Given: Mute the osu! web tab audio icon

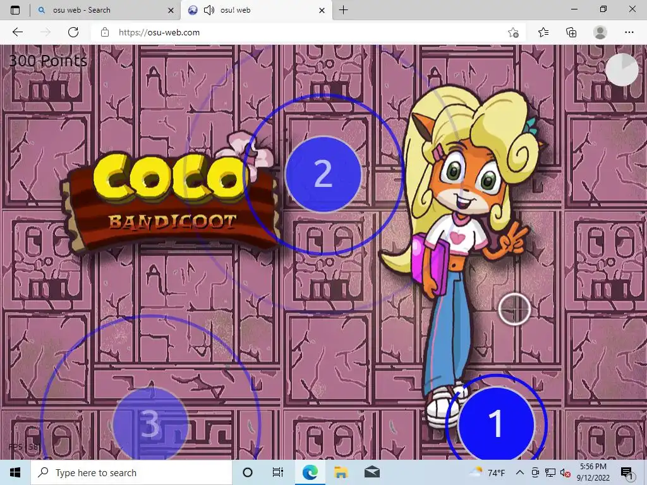Looking at the screenshot, I should [209, 10].
